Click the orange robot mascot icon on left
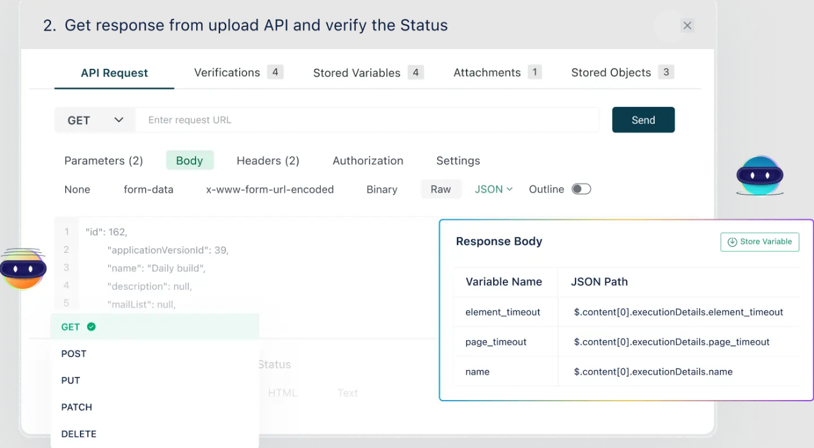The width and height of the screenshot is (814, 448). pos(23,269)
